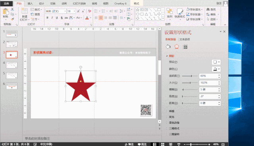Click Shape Effects (形状效果) button
Screen dimensions: 254x146
point(194,19)
